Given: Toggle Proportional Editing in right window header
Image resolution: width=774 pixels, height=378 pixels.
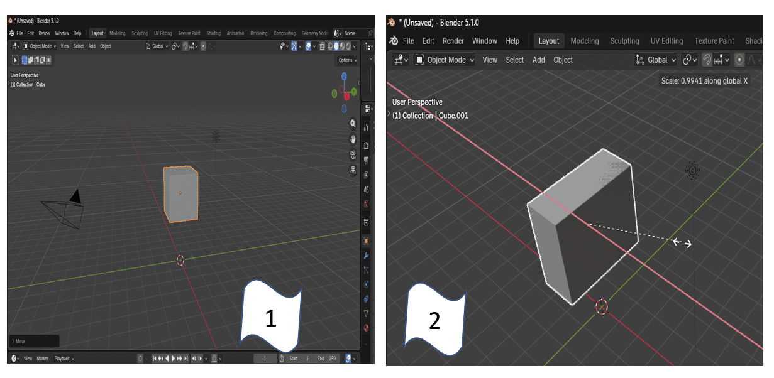Looking at the screenshot, I should tap(739, 60).
